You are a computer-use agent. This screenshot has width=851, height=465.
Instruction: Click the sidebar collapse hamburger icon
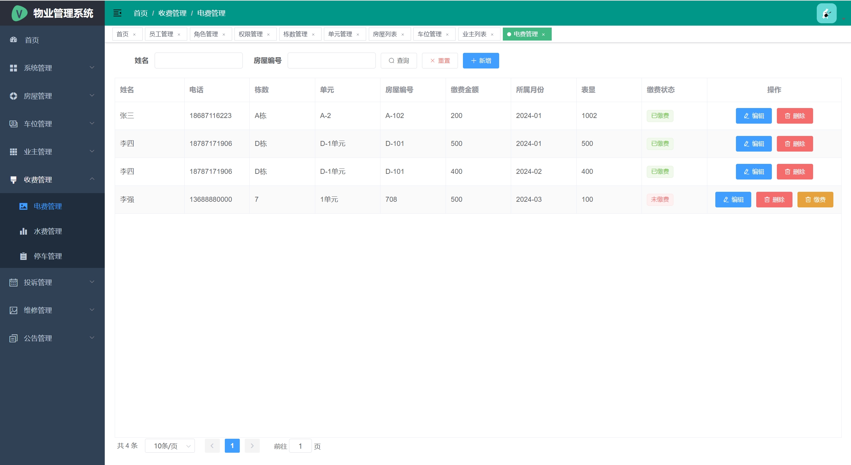pos(117,13)
